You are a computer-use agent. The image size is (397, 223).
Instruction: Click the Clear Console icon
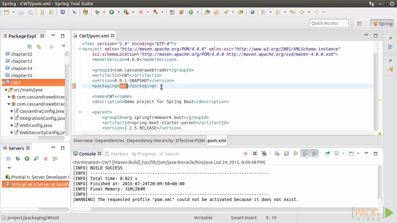(277, 153)
